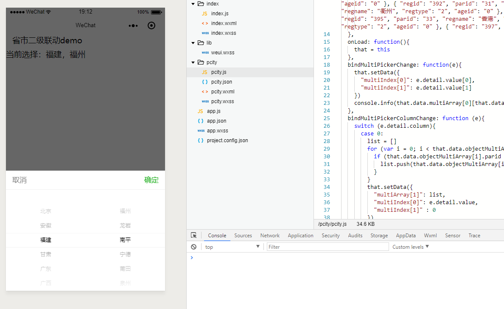
Task: Click the wxml icon beside index.wxml
Action: click(x=204, y=23)
